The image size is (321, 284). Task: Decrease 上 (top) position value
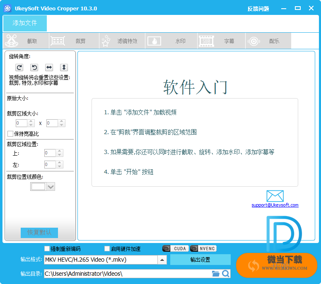point(59,155)
